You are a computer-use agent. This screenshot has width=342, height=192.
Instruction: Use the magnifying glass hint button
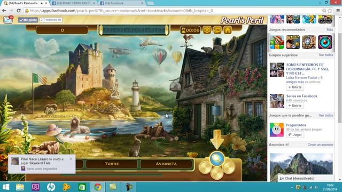click(217, 159)
